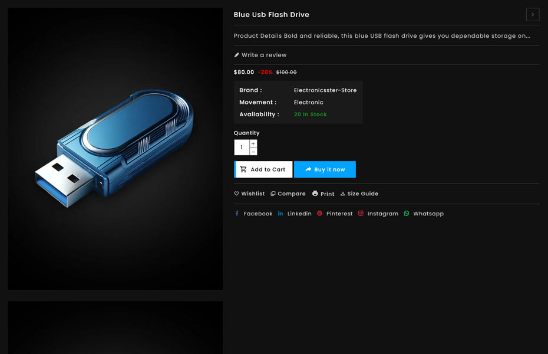Add product to Wishlist
The height and width of the screenshot is (354, 548).
coord(249,194)
